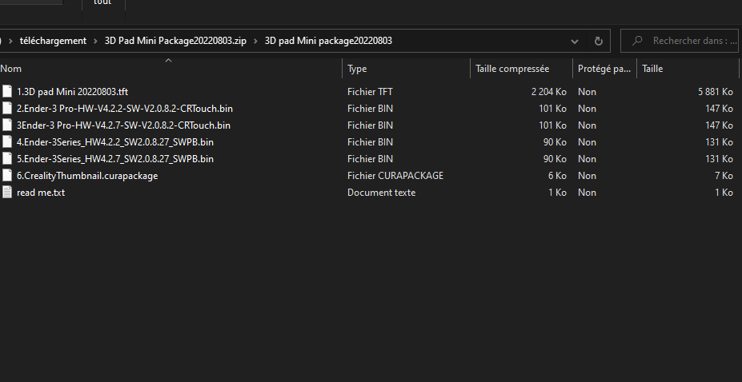Go to the téléchargement folder in the breadcrumb
This screenshot has height=382, width=742.
[x=53, y=41]
